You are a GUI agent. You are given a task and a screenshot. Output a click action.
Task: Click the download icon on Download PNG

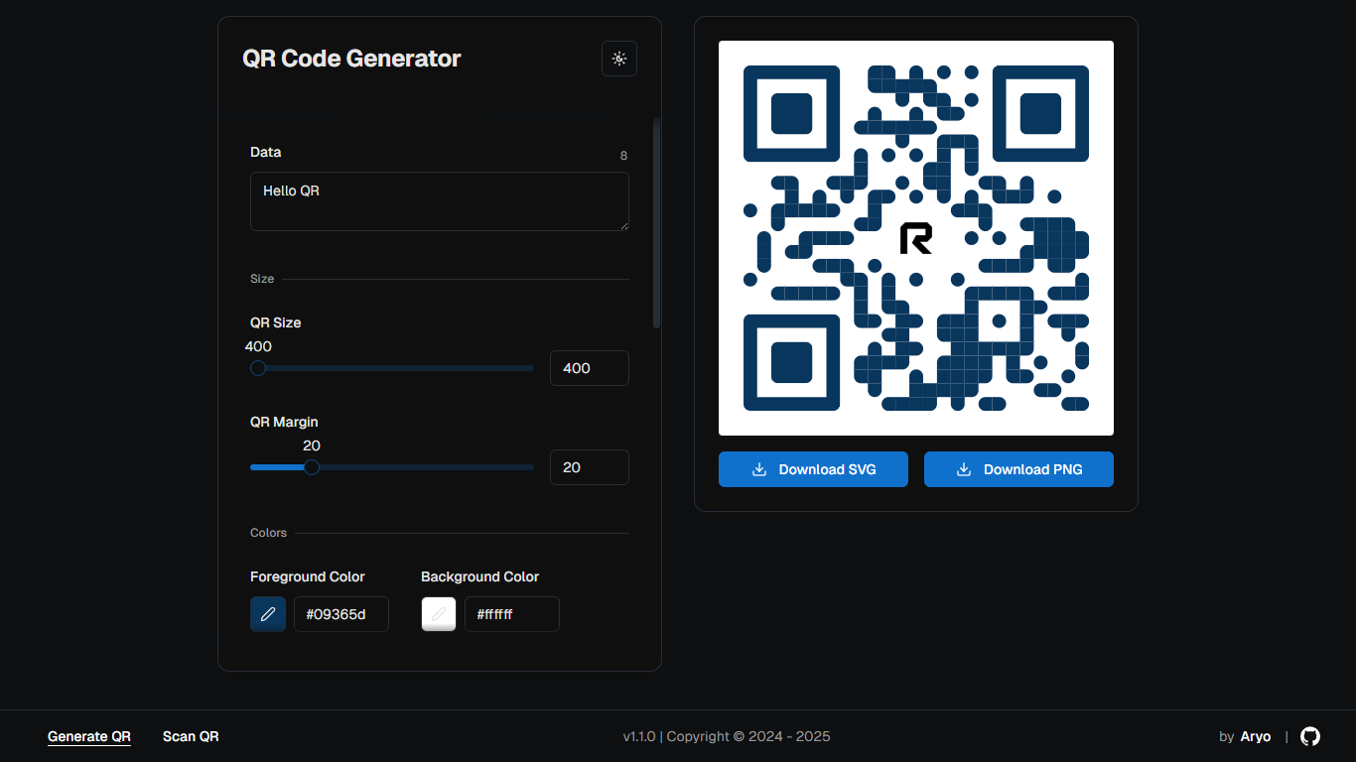tap(962, 468)
